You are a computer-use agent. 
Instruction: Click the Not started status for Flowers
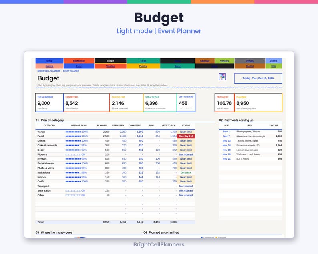[x=186, y=154]
